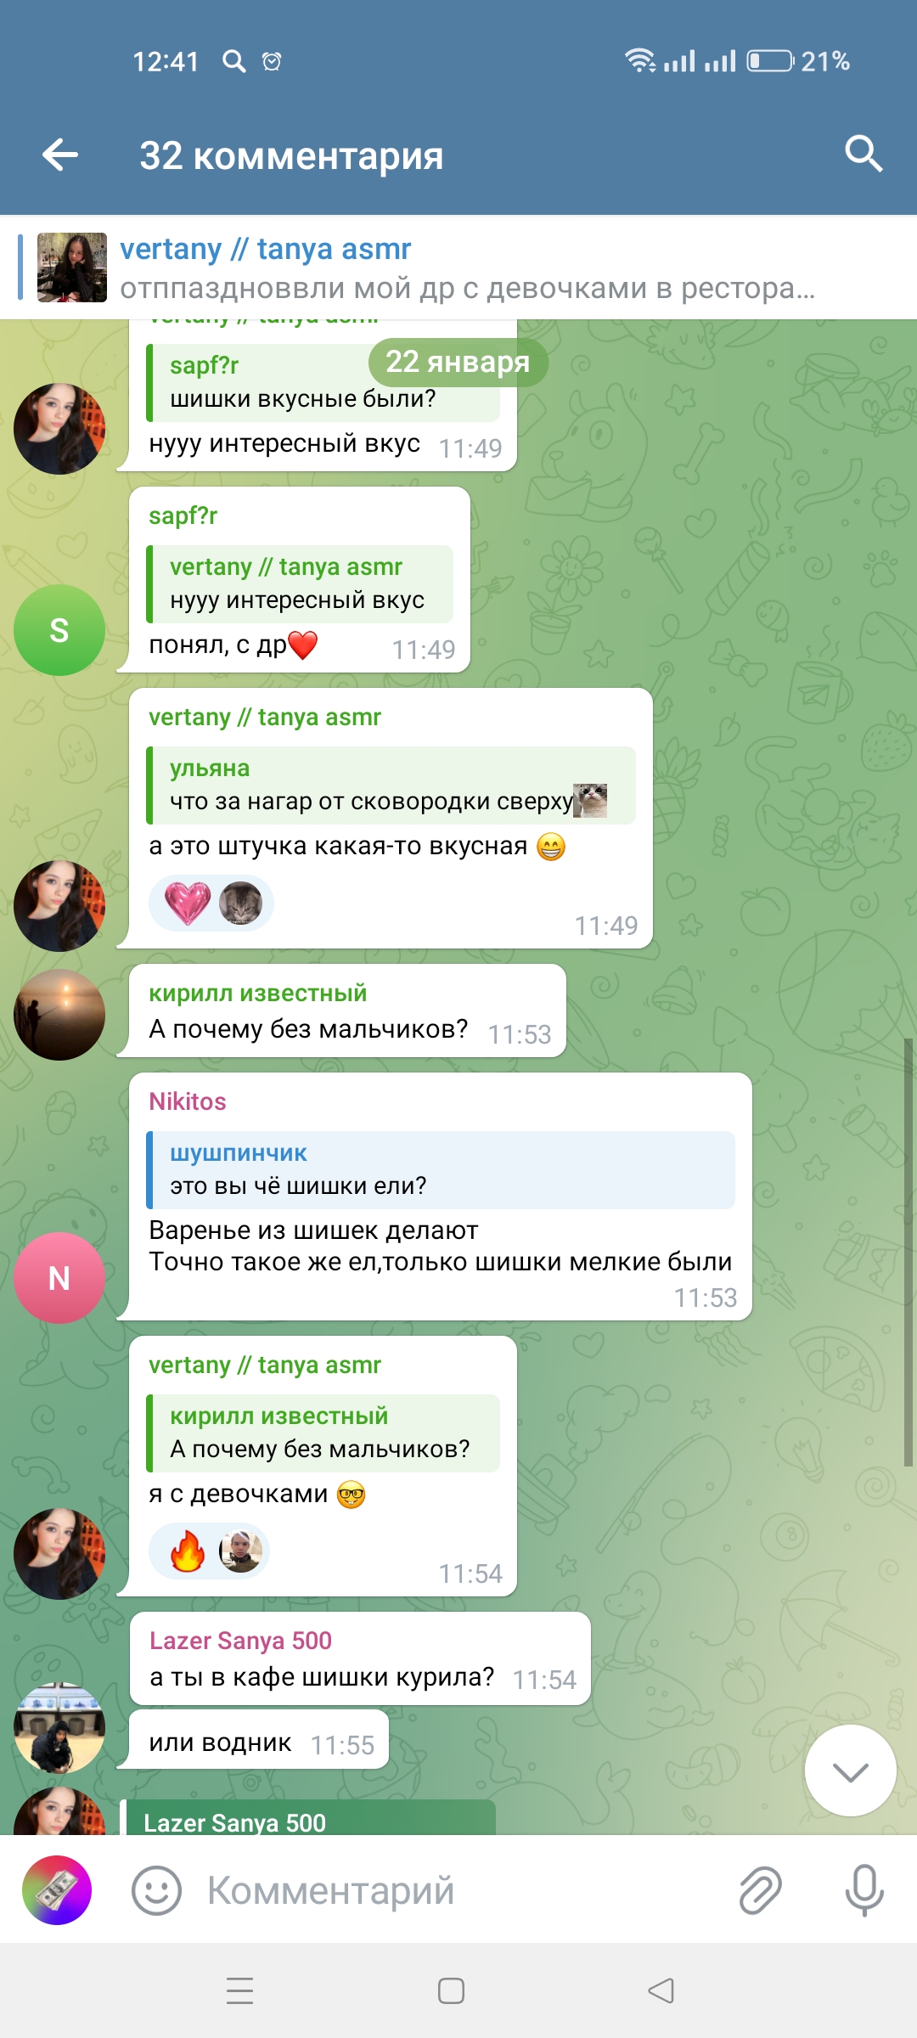Viewport: 917px width, 2038px height.
Task: Open quoted reply from шушпинчик
Action: 441,1169
